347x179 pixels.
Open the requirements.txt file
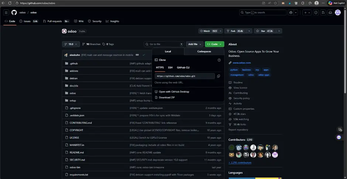79,175
